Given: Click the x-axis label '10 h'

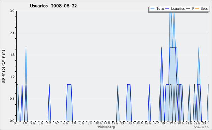Looking at the screenshot, I should 99,123.
